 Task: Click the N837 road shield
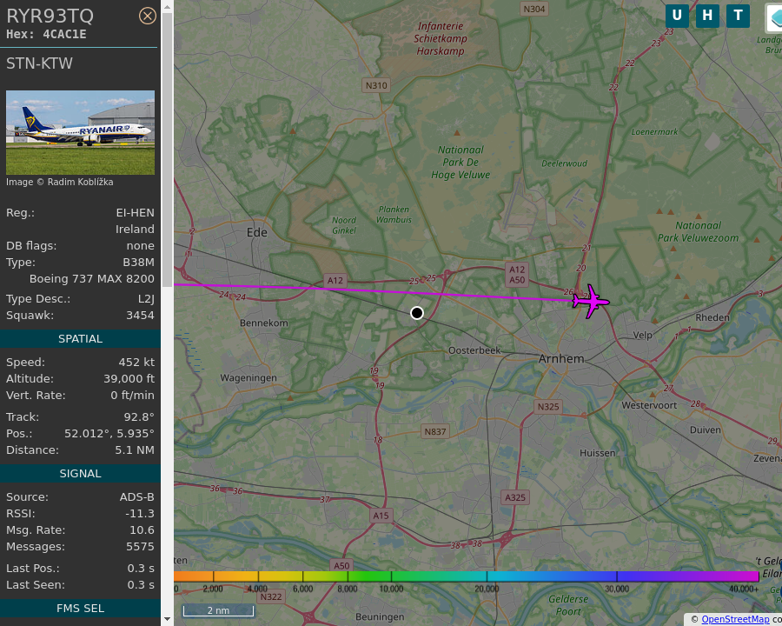click(x=435, y=431)
